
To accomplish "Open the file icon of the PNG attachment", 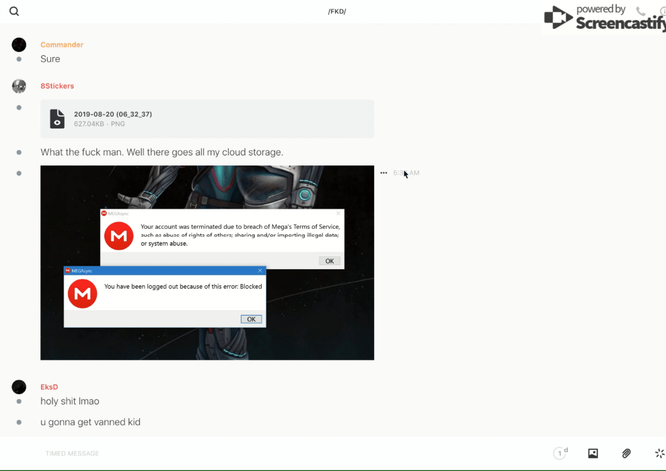I will coord(57,119).
